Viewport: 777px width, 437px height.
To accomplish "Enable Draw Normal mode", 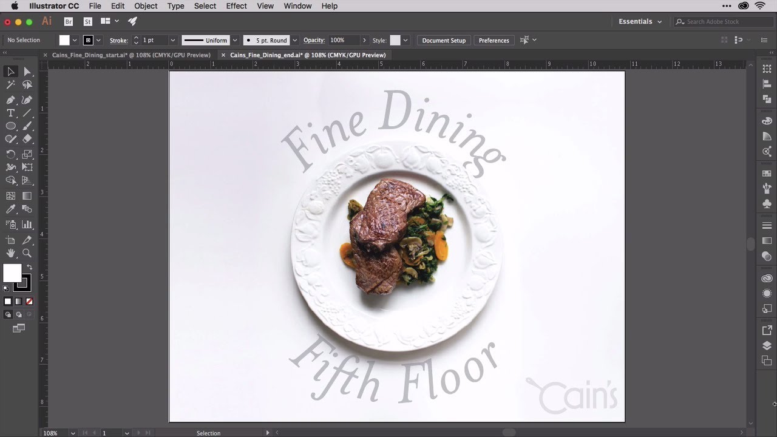I will point(8,314).
